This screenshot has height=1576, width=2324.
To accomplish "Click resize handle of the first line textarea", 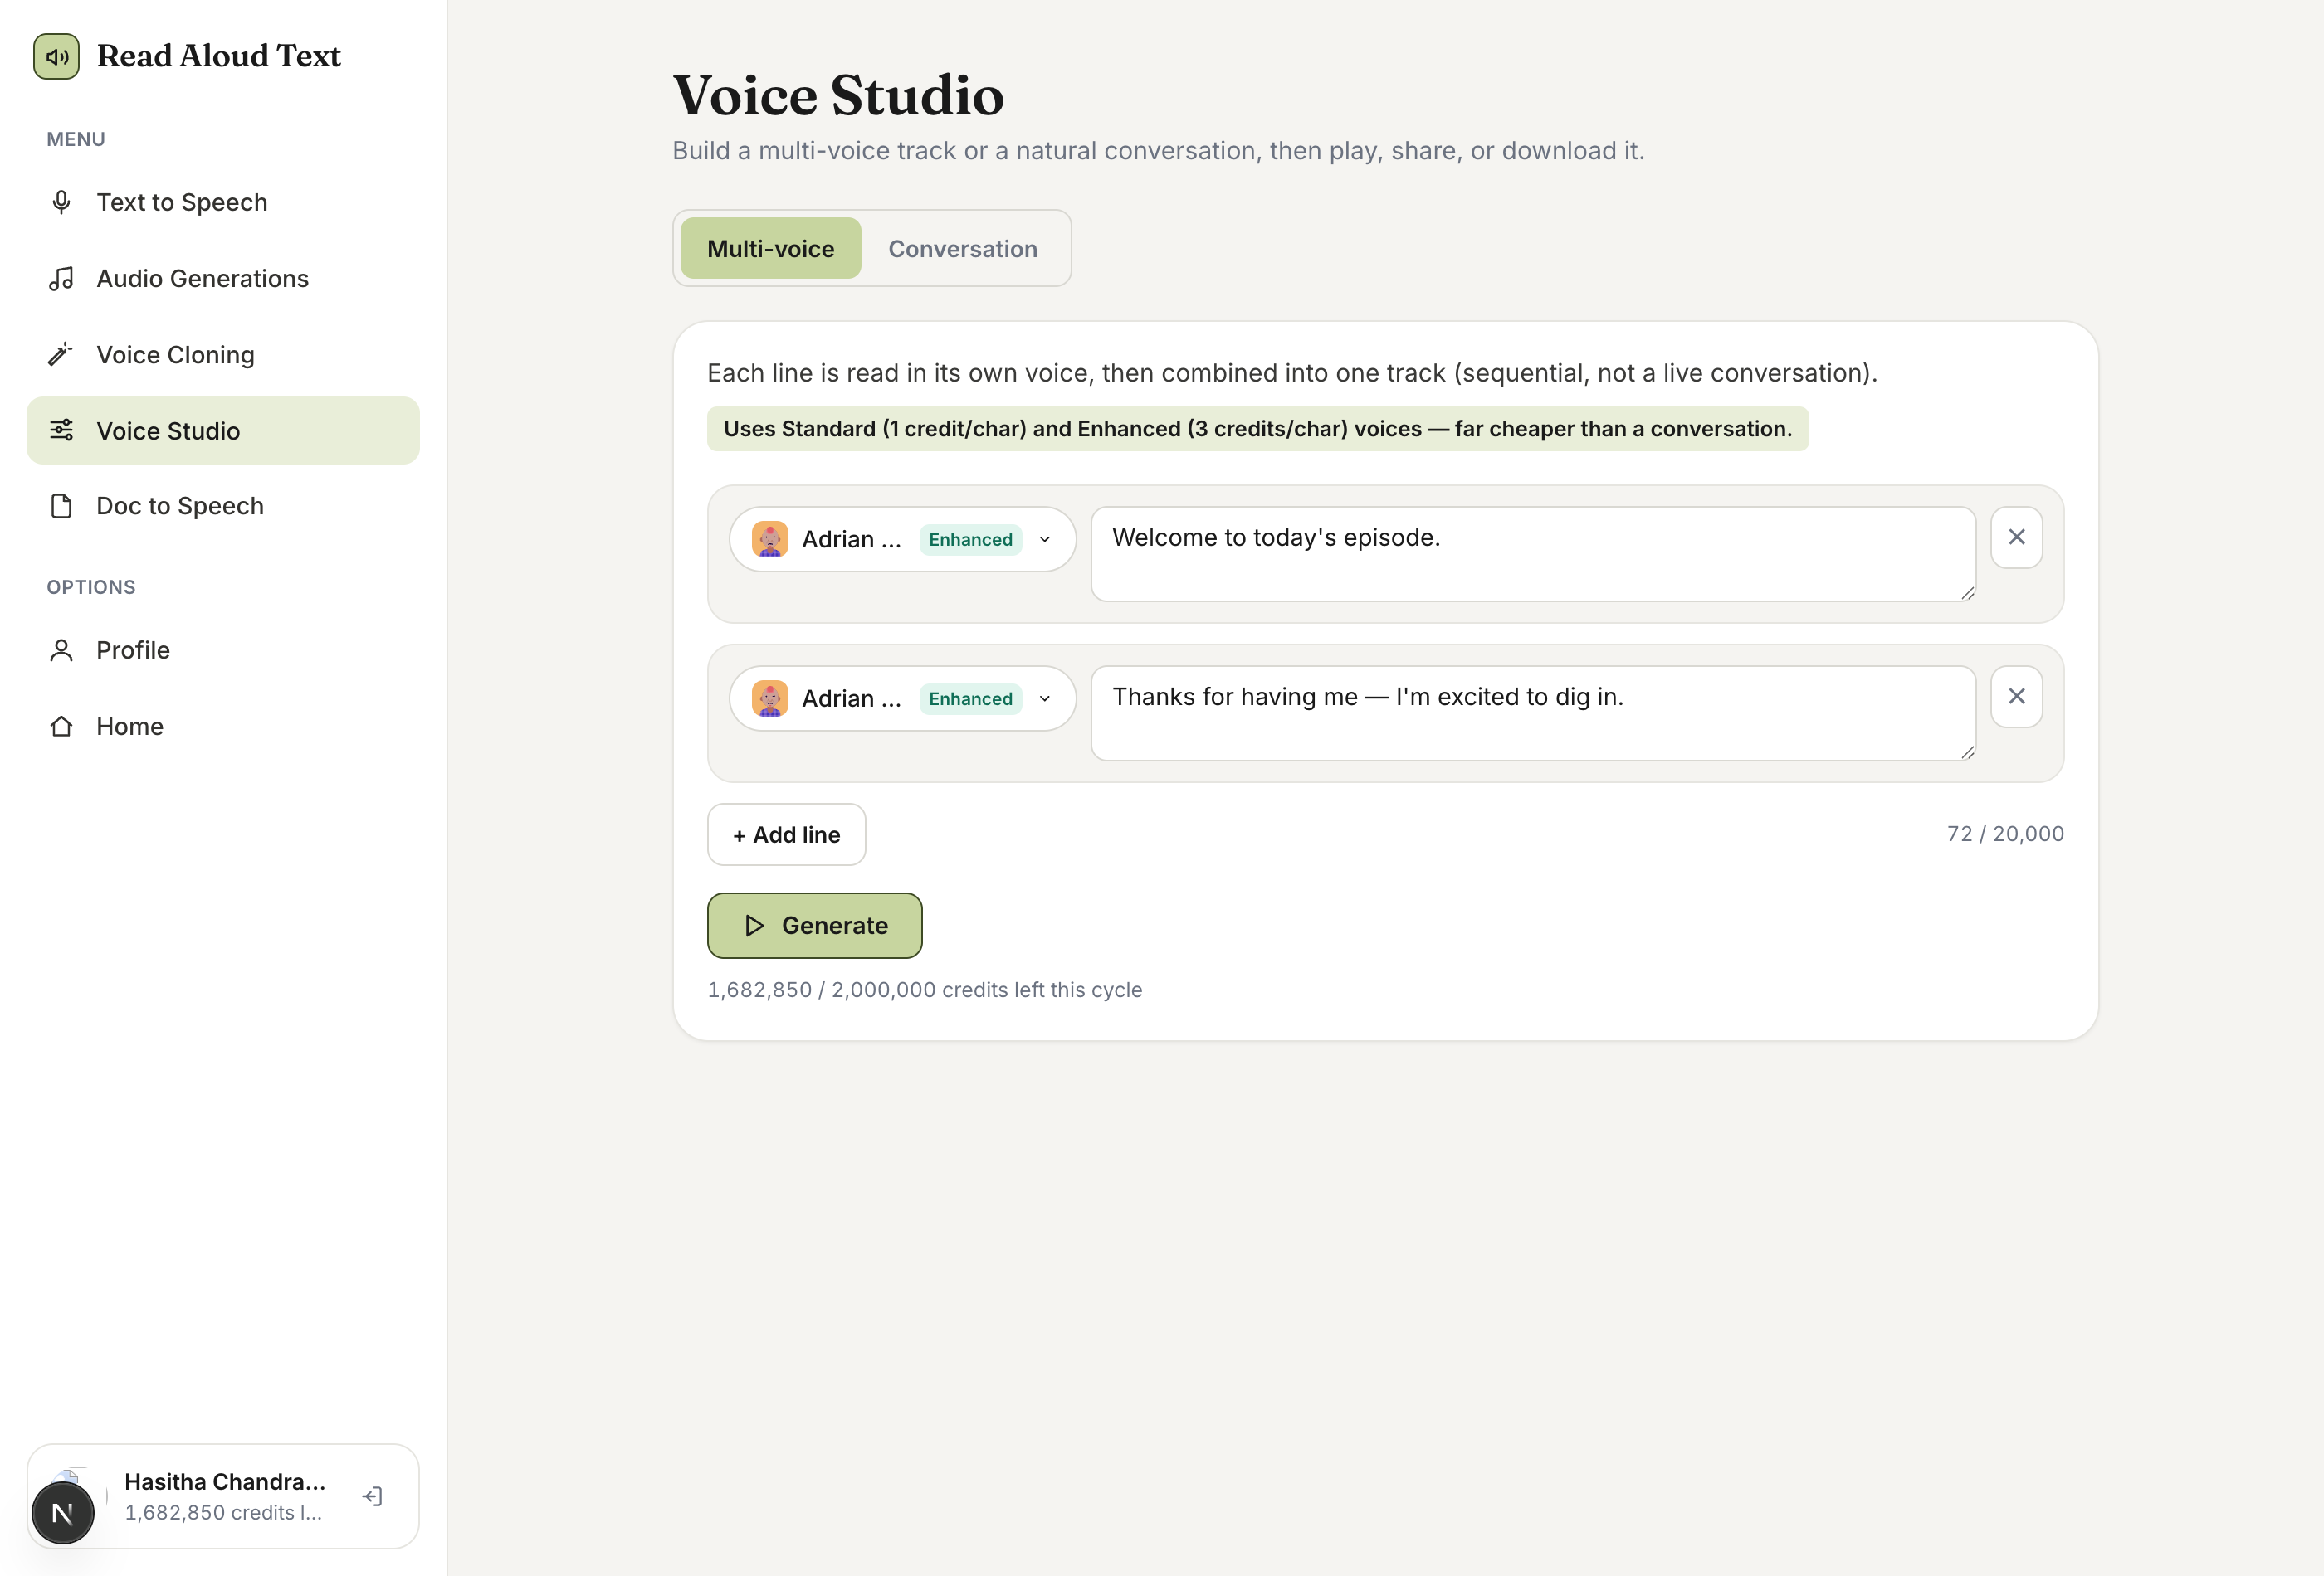I will pyautogui.click(x=1967, y=592).
